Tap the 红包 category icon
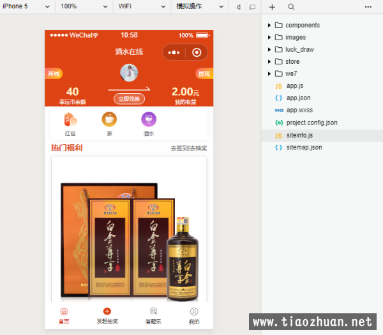The image size is (383, 335). [70, 119]
